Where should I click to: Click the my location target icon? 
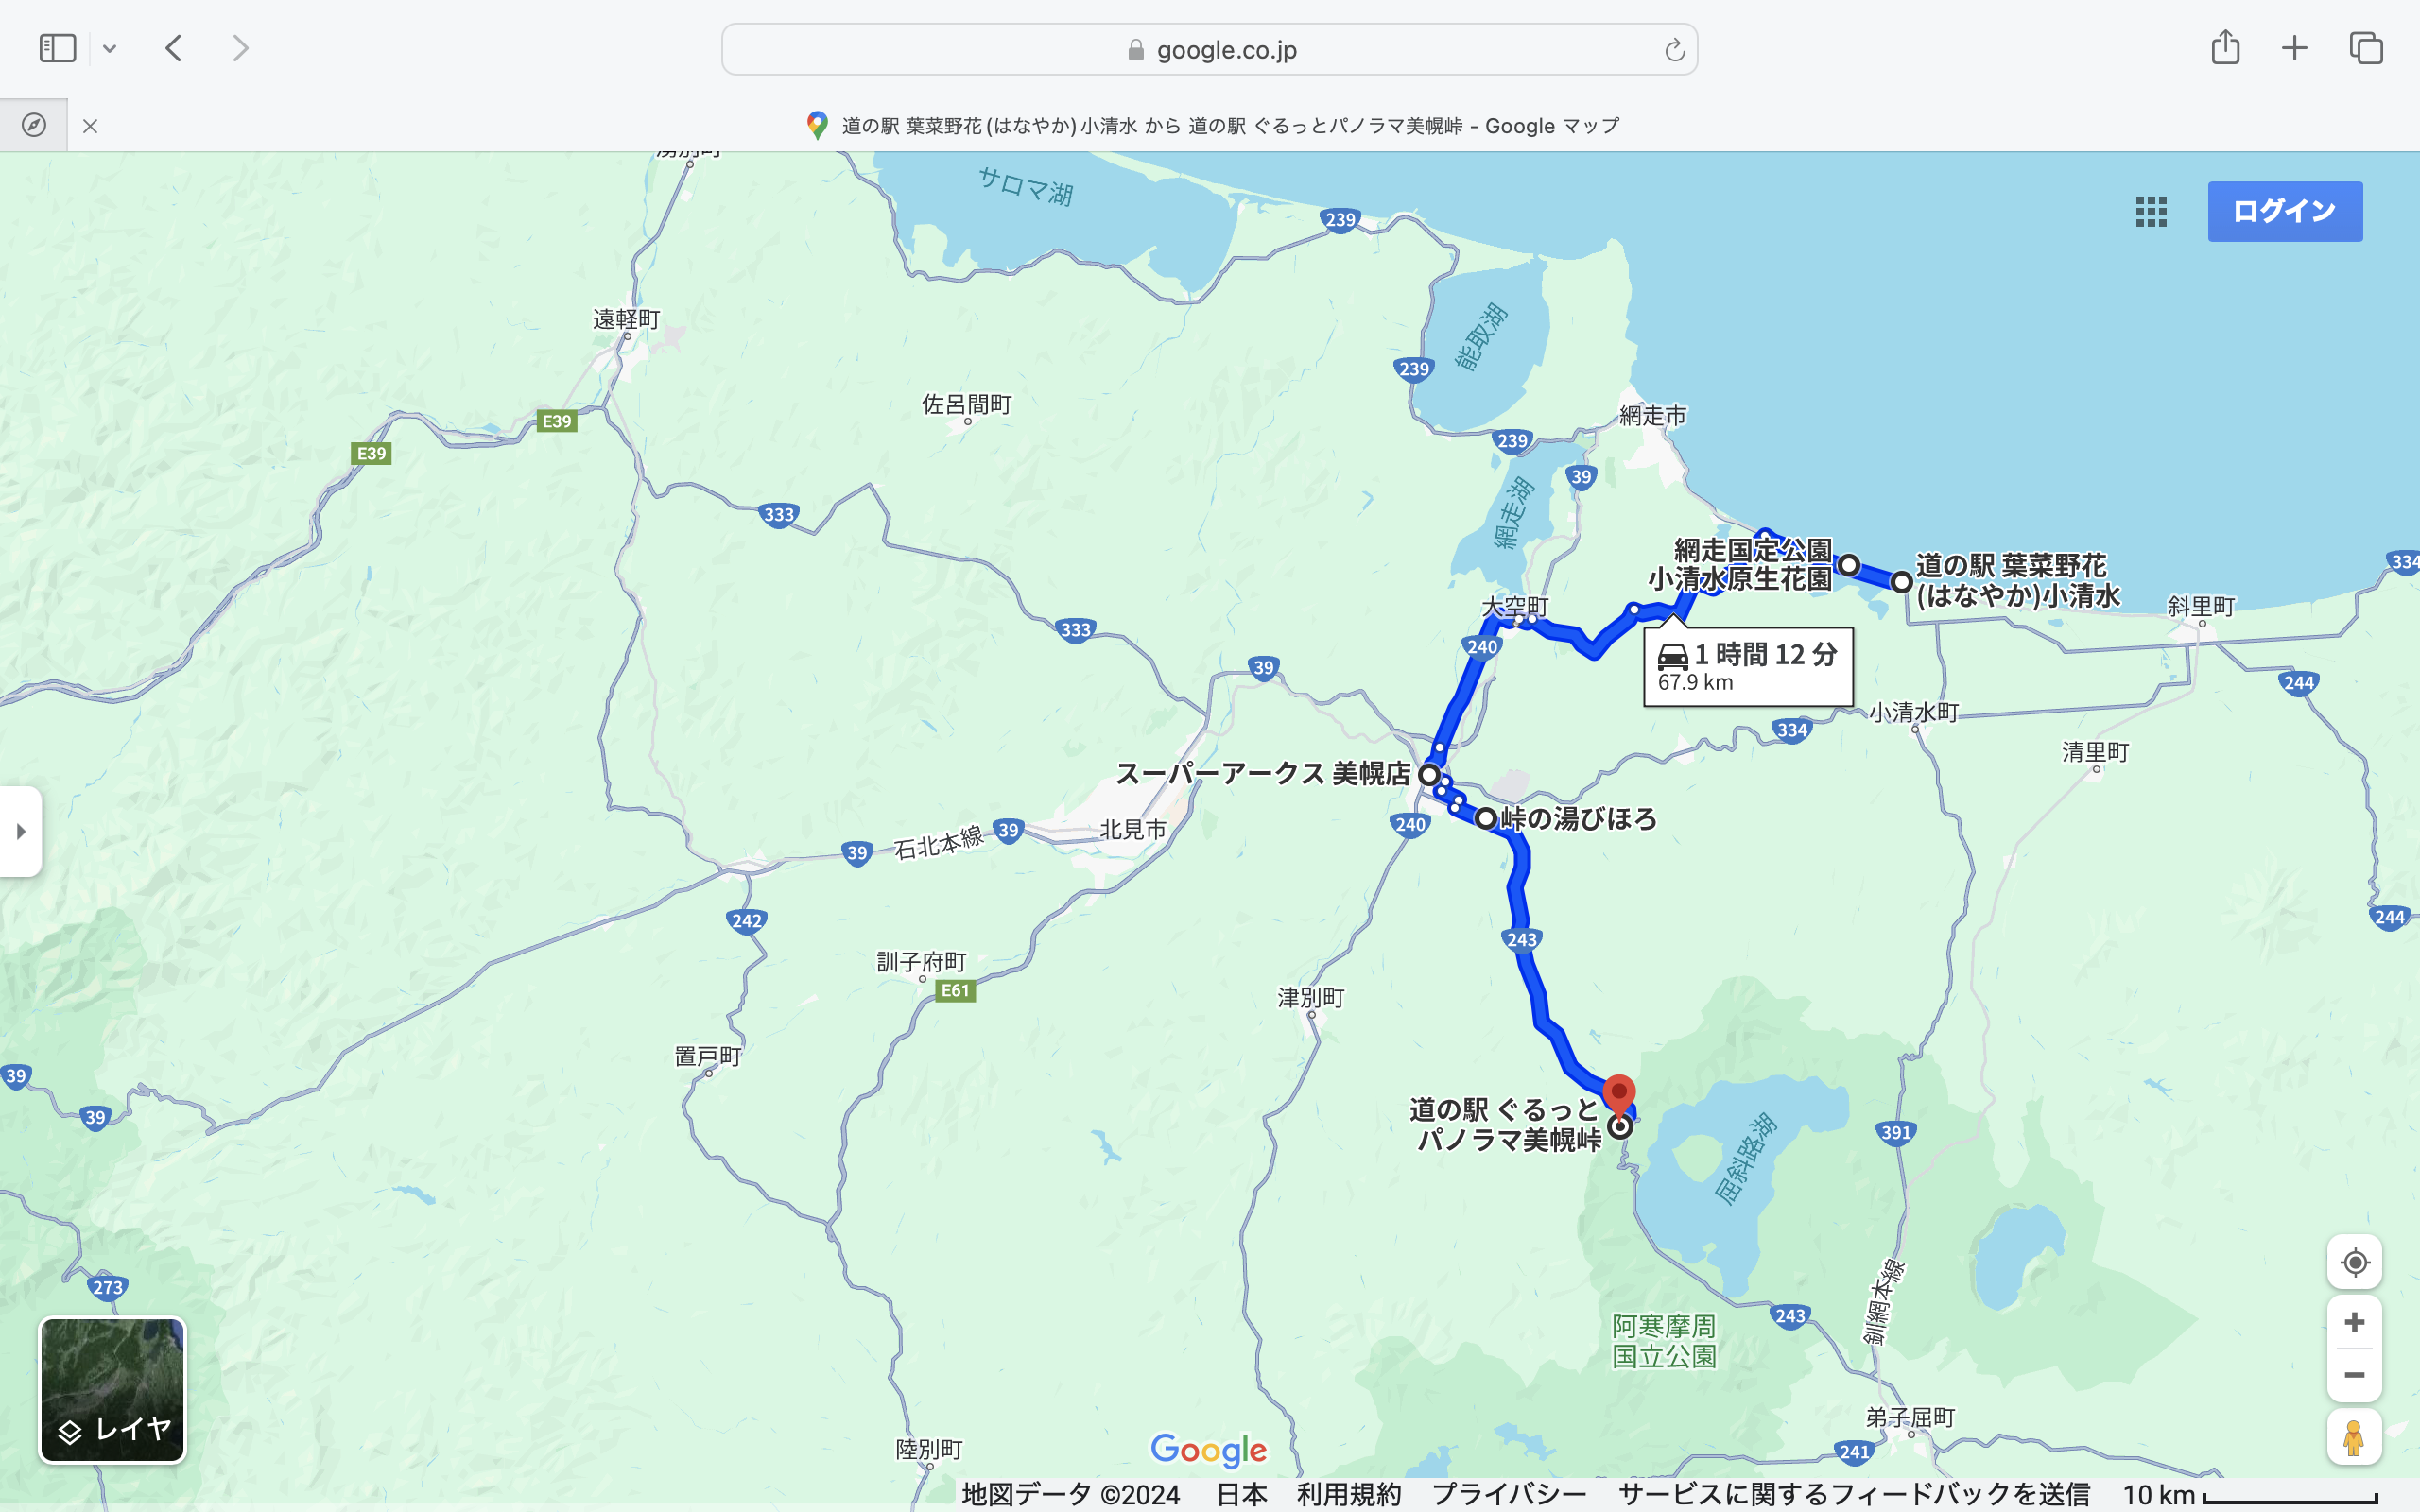(x=2354, y=1262)
